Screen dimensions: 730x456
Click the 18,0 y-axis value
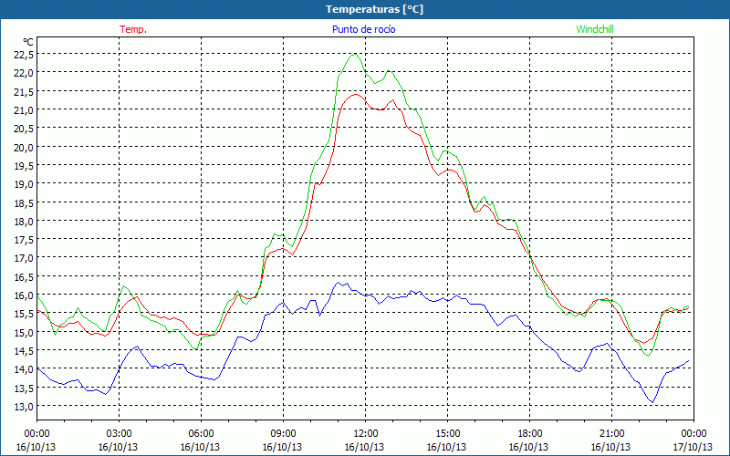click(x=25, y=222)
